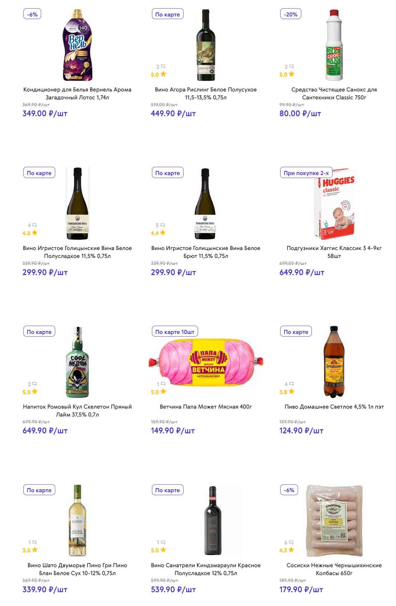Click the -20% discount badge on Санокс
396x606 pixels.
[x=291, y=14]
